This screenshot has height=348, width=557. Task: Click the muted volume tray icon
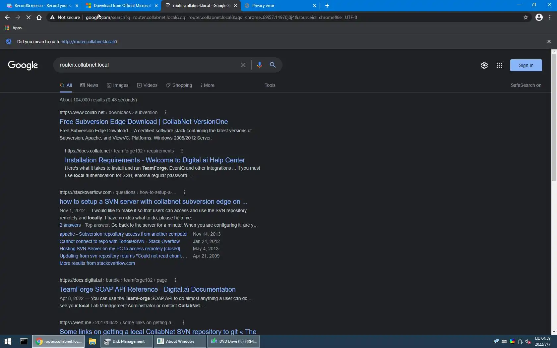[528, 341]
